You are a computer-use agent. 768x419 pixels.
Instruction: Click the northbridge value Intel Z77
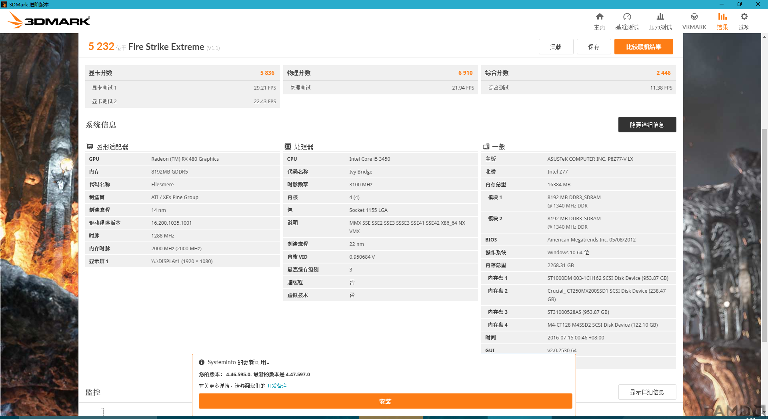pos(558,172)
